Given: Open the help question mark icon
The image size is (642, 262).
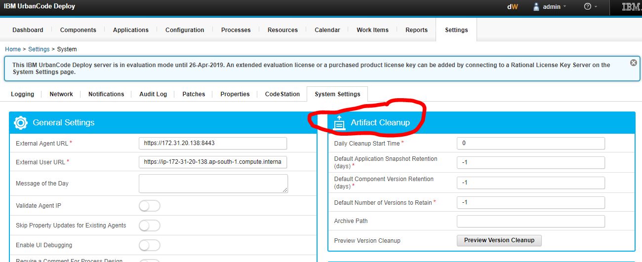Looking at the screenshot, I should [x=587, y=7].
